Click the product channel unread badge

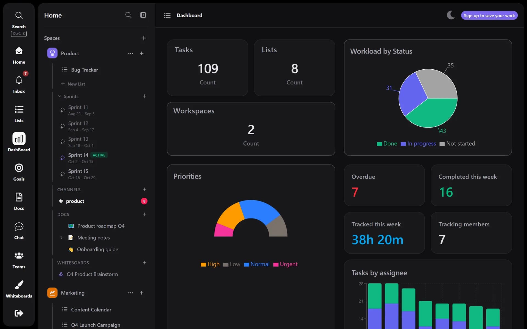[x=144, y=201]
